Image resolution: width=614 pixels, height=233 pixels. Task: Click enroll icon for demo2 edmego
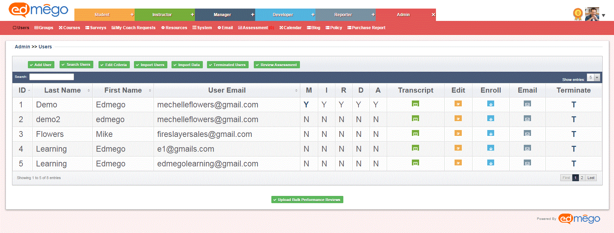[x=491, y=118]
